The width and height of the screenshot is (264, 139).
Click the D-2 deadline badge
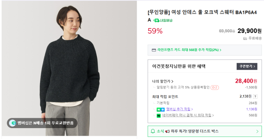point(215,88)
